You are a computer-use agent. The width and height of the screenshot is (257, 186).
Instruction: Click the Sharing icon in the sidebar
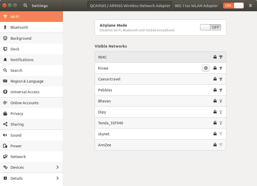coord(5,124)
